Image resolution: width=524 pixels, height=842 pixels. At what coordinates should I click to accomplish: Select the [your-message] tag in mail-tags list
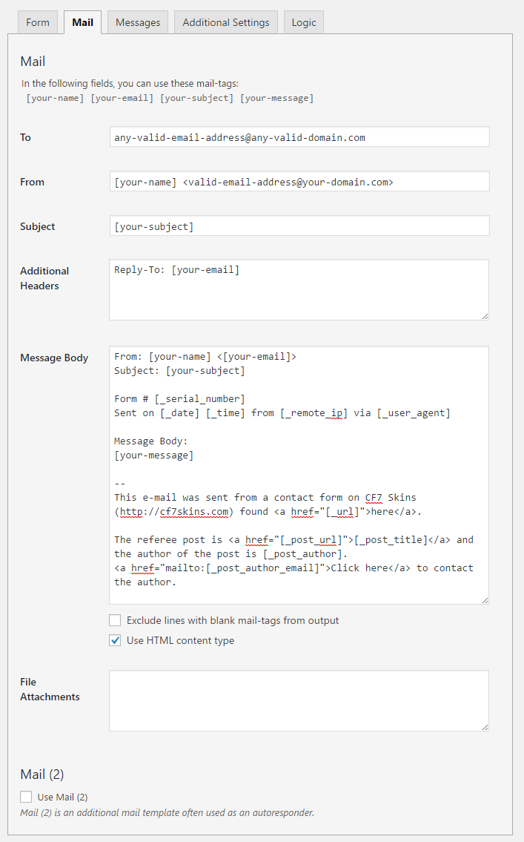point(276,98)
